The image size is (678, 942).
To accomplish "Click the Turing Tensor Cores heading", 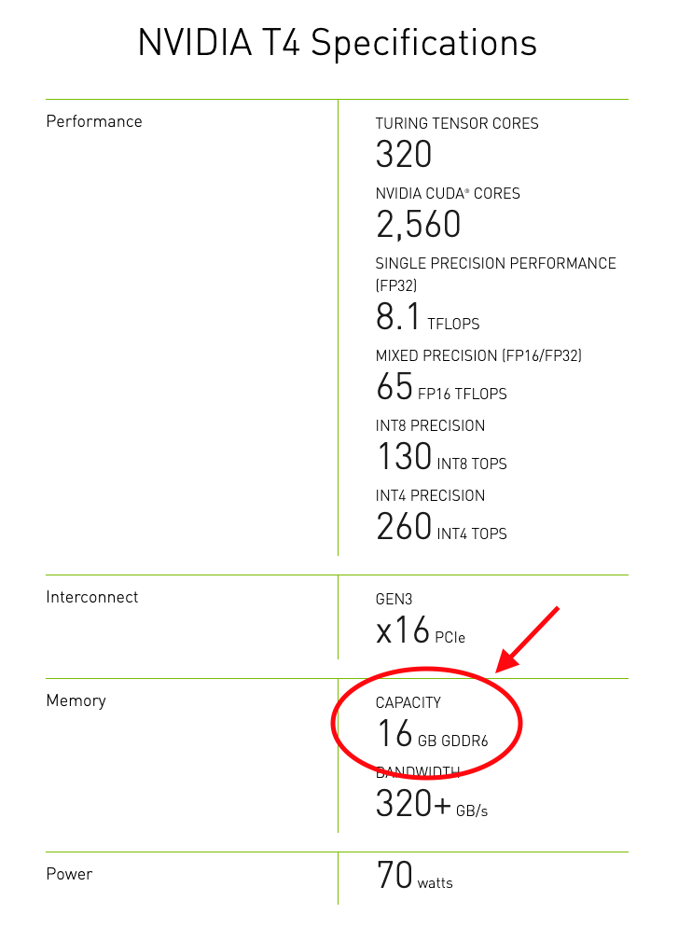I will (x=457, y=123).
